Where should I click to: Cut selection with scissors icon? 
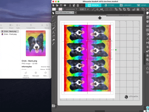[x=70, y=5]
